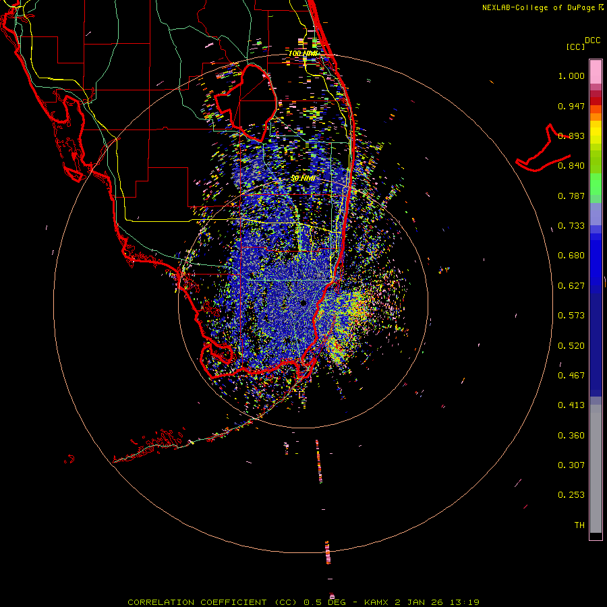Select the 0.840 legend value
The image size is (607, 607).
[571, 166]
